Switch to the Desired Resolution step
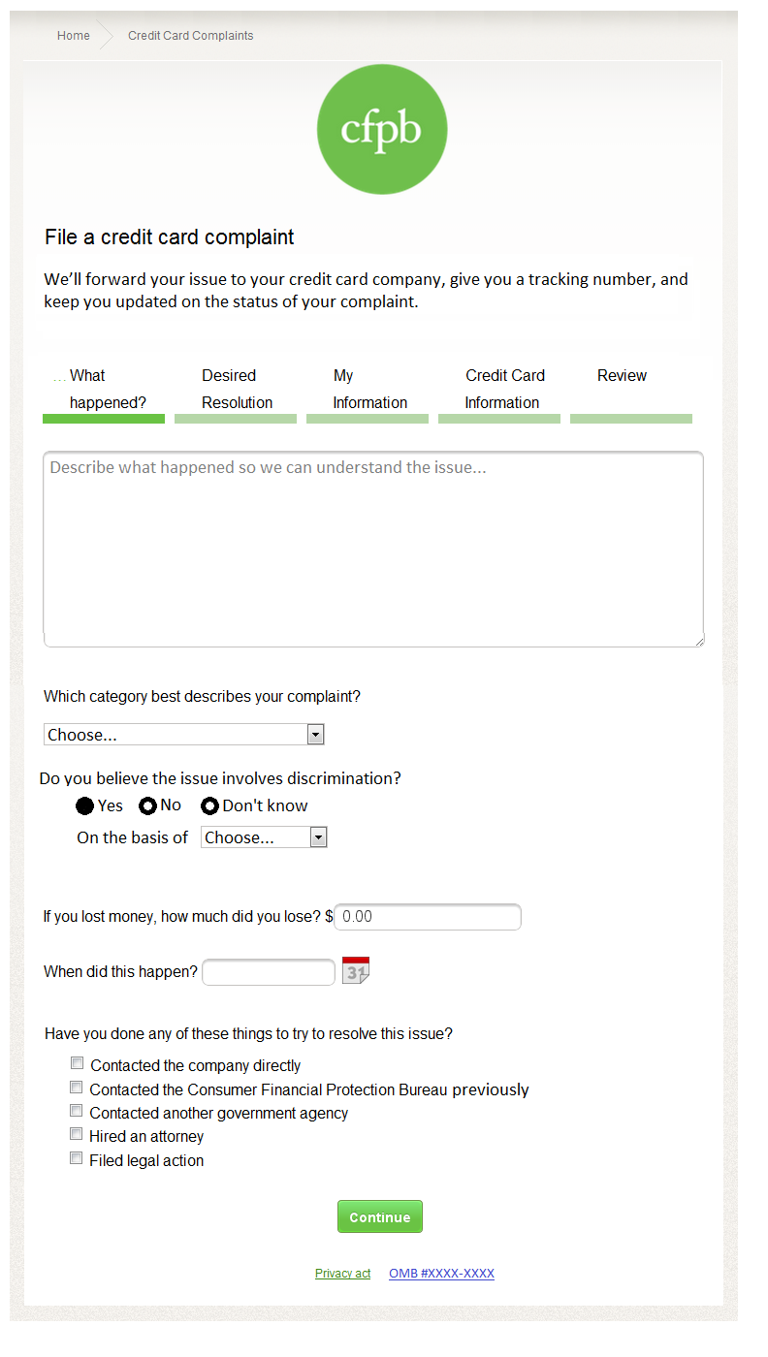 (236, 390)
